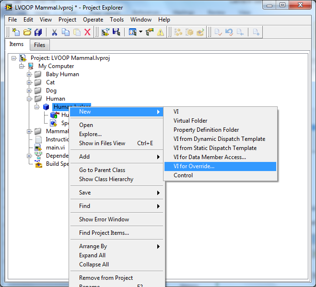Viewport: 316px width, 287px height.
Task: Select Remove from Project
Action: pyautogui.click(x=117, y=278)
